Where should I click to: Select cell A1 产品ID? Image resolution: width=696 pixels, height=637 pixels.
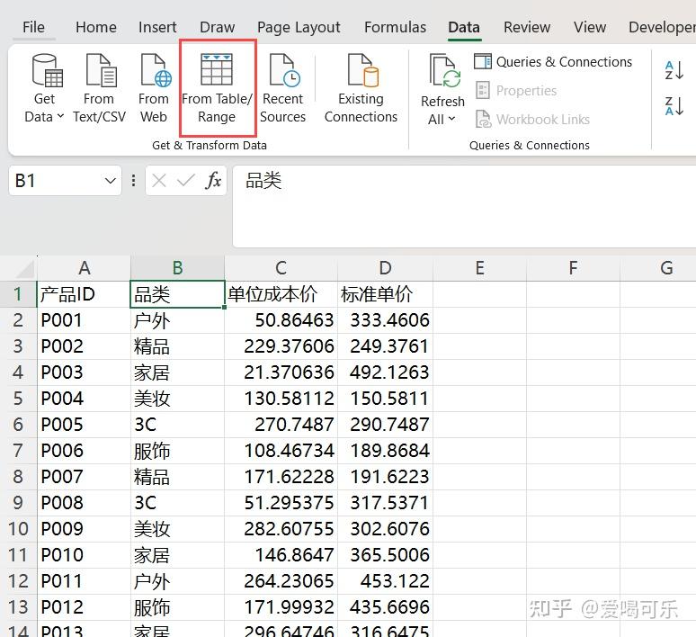coord(84,294)
